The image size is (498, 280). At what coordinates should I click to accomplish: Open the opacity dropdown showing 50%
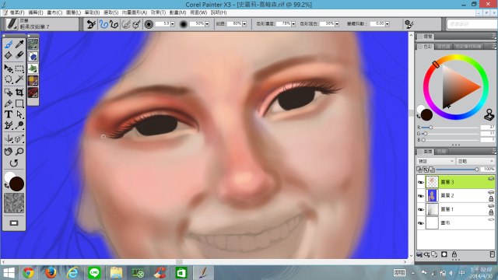[207, 24]
